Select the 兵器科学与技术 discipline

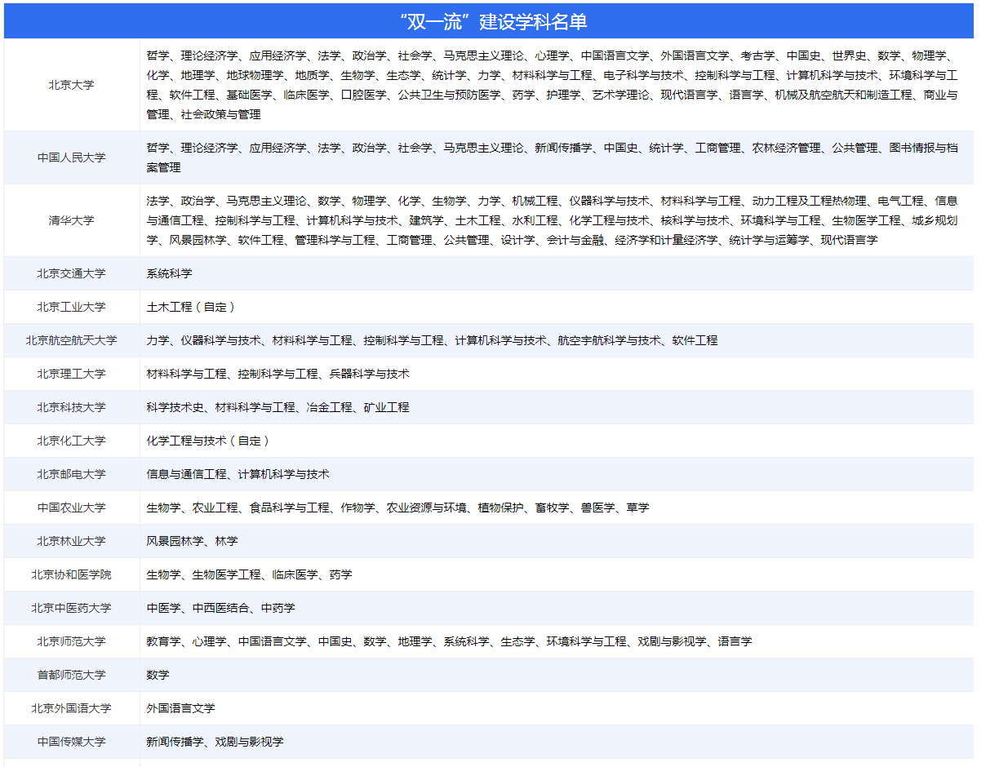click(370, 374)
